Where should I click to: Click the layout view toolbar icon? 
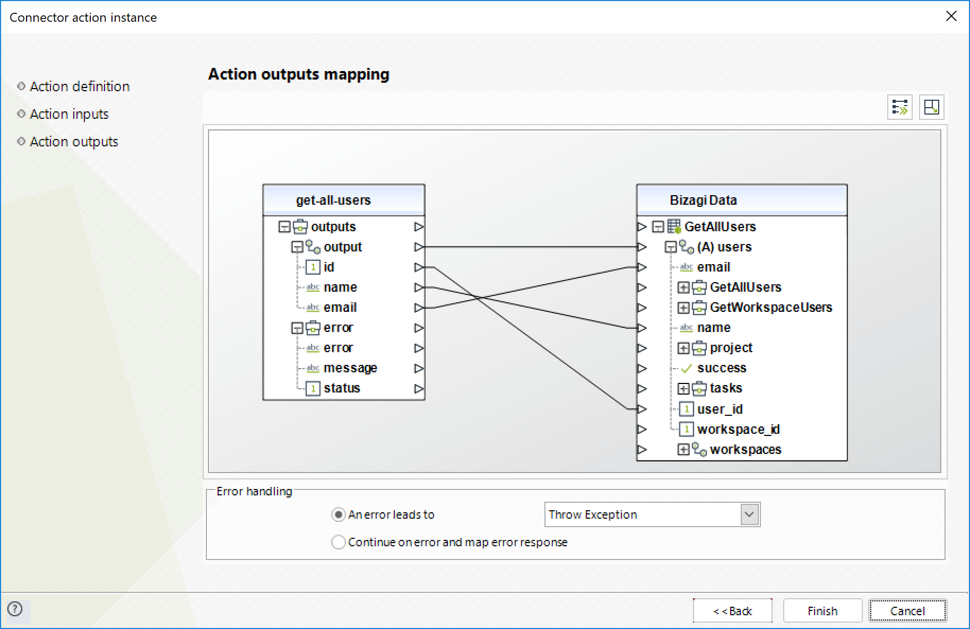click(932, 107)
